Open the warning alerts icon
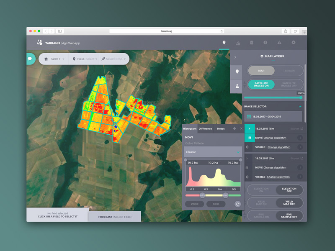 [x=279, y=43]
